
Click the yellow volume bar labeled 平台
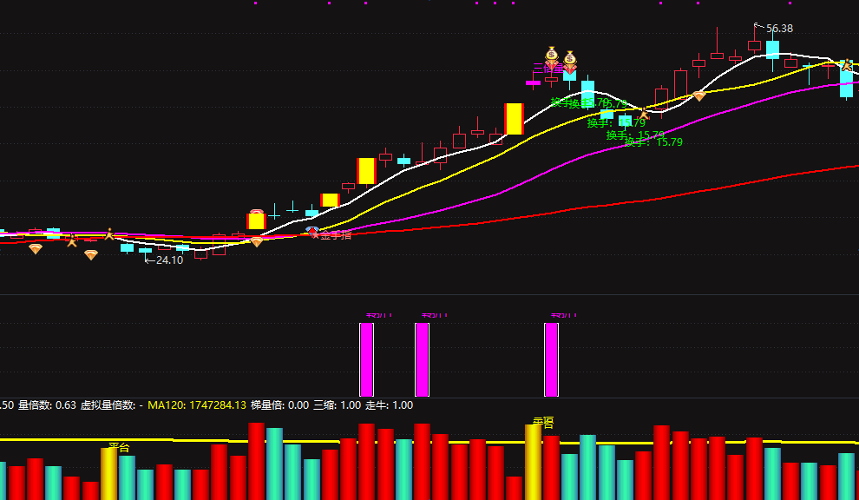point(109,474)
